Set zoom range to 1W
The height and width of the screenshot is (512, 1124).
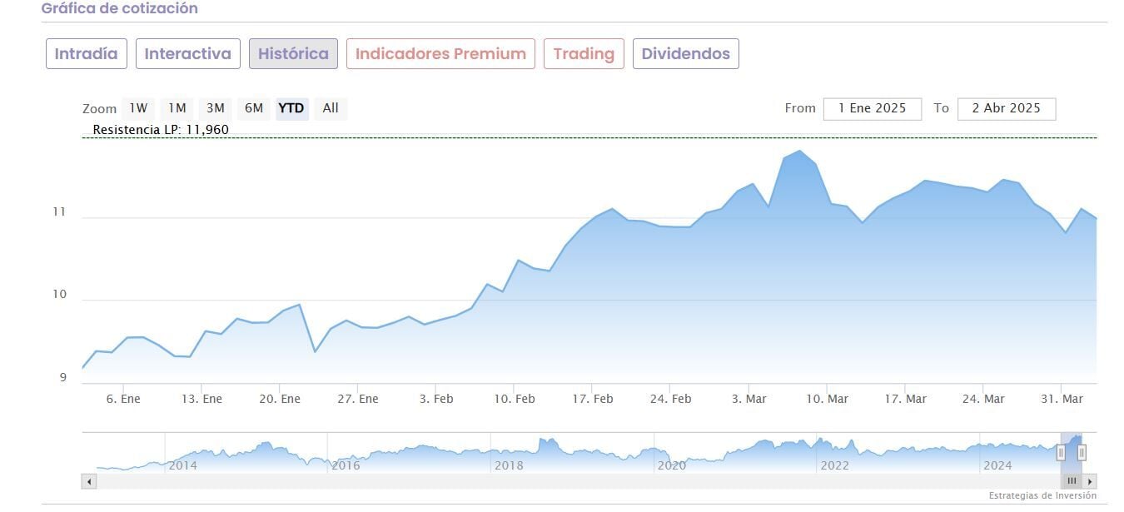(x=138, y=108)
